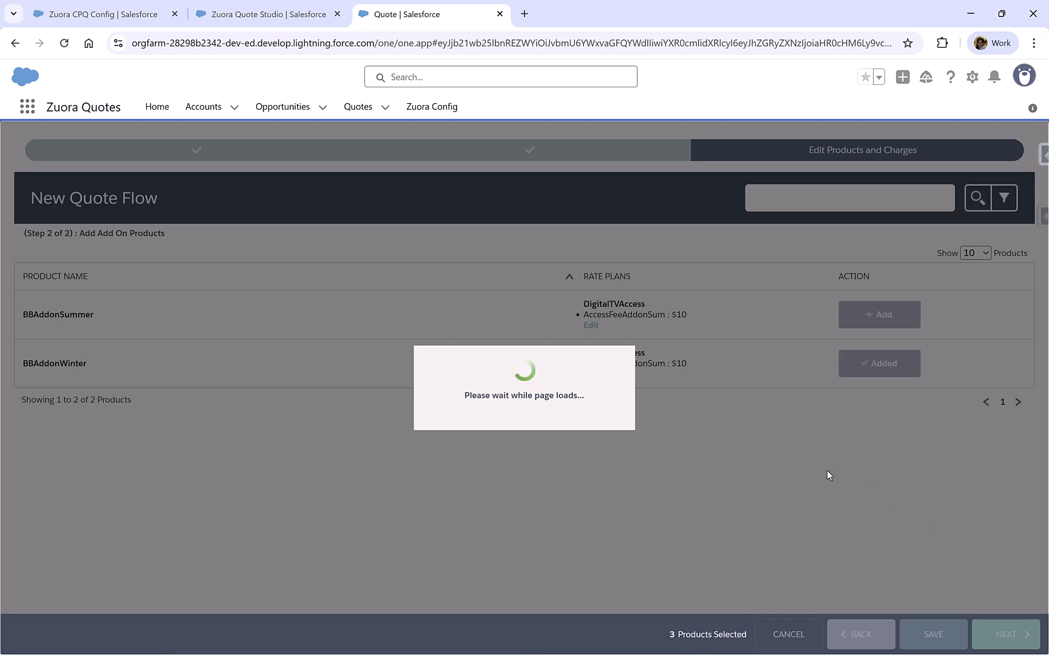Create a new record via plus icon
Screen dimensions: 1049x655
click(x=903, y=77)
